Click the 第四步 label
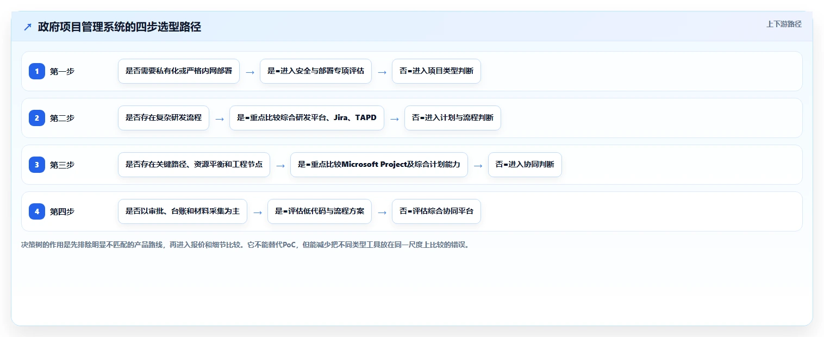 click(x=62, y=211)
